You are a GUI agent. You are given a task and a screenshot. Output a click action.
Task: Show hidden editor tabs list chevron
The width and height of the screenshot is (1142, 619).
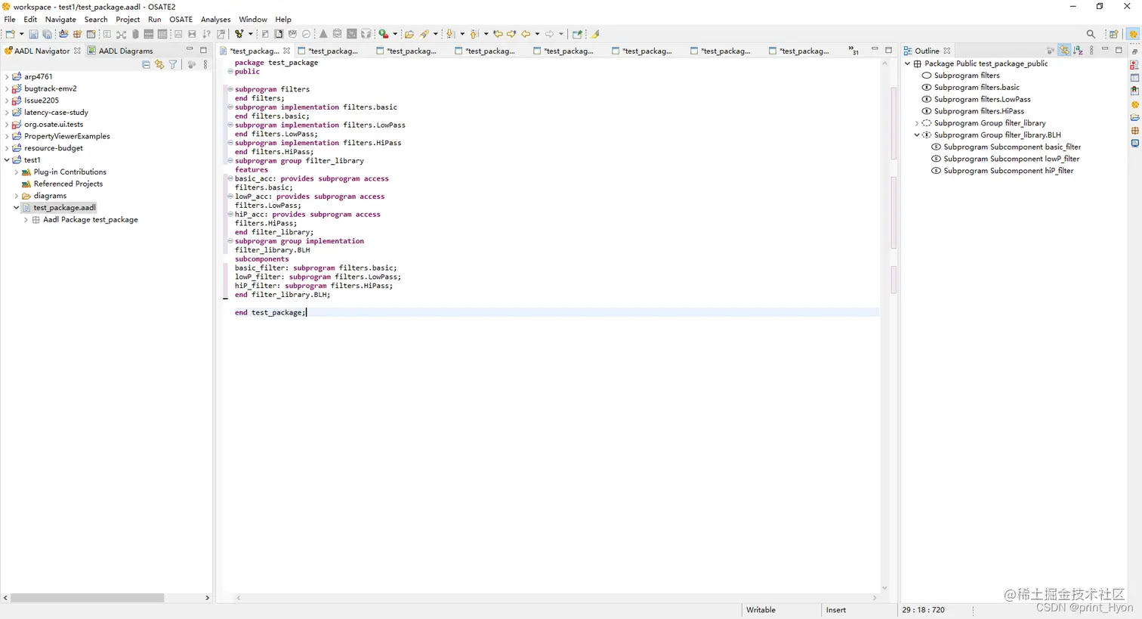click(x=853, y=51)
